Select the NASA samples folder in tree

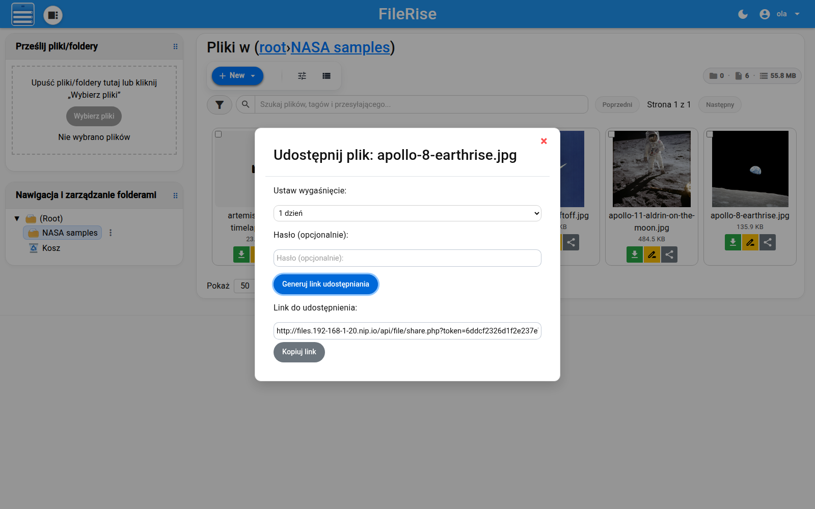click(63, 233)
